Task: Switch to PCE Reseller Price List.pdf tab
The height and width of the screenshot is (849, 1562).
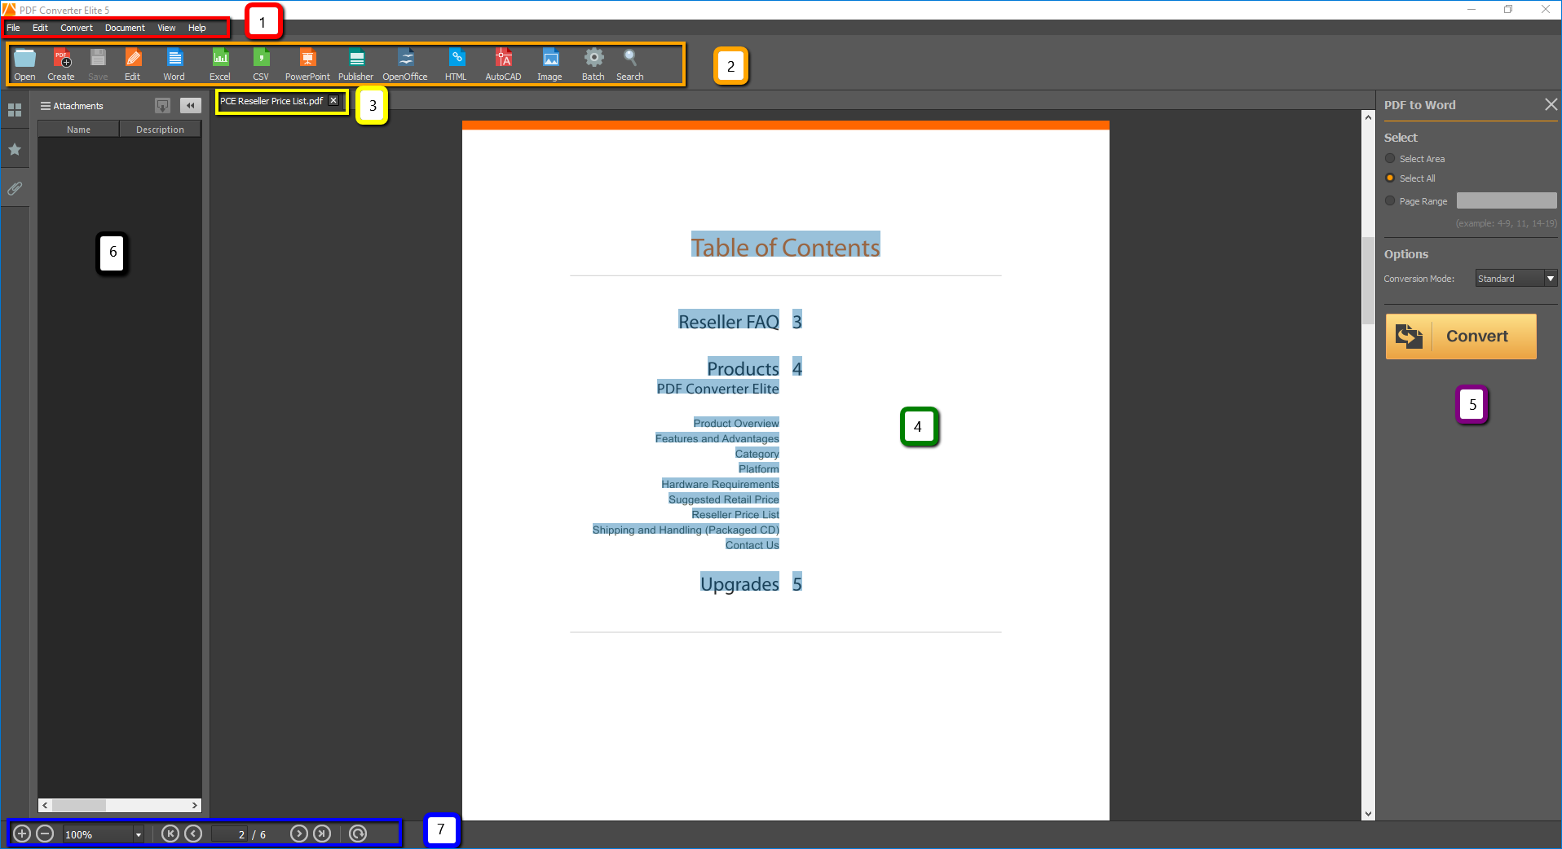Action: (271, 101)
